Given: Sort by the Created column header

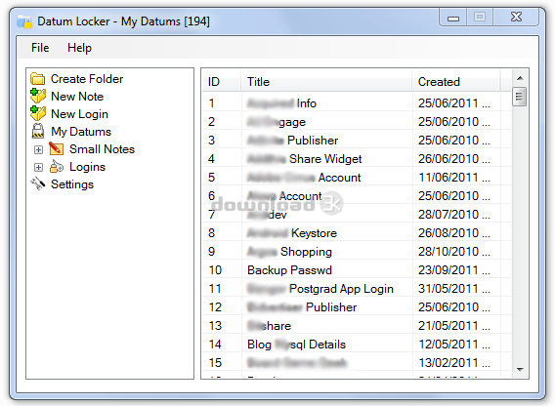Looking at the screenshot, I should (x=456, y=82).
